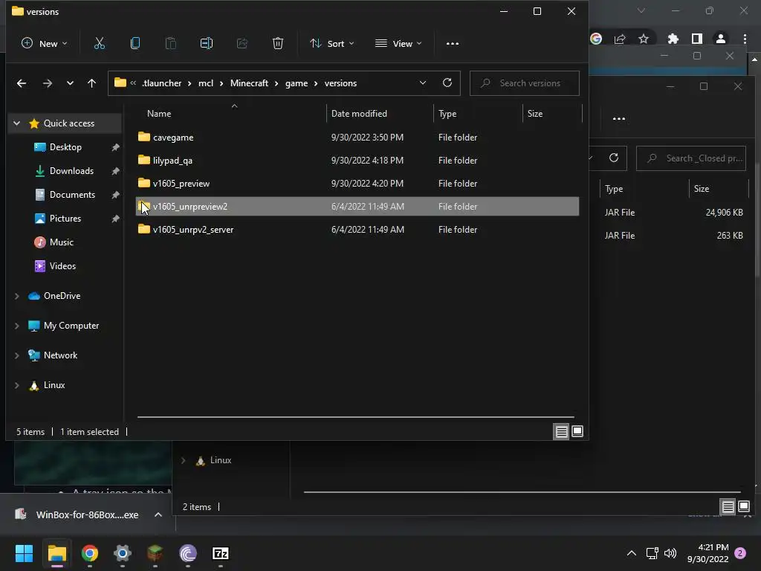
Task: Collapse the Quick access tree node
Action: coord(16,123)
